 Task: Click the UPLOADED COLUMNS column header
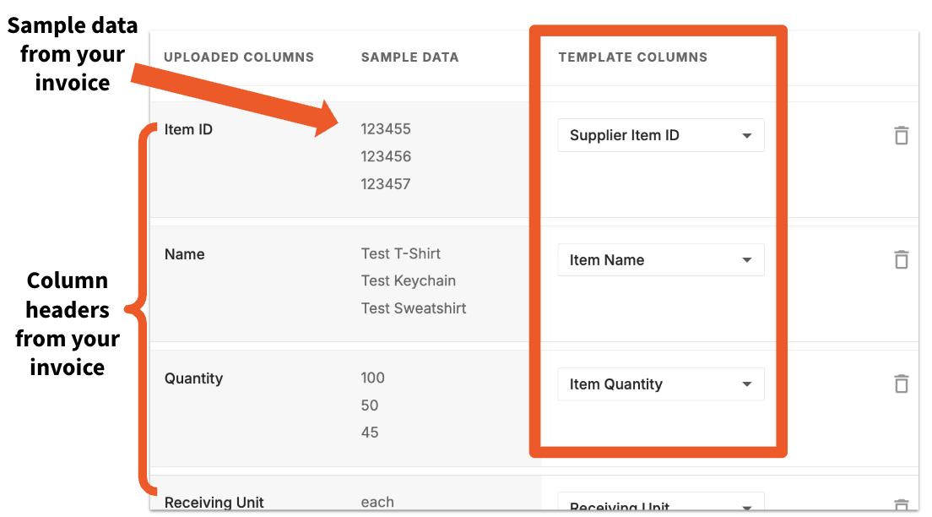coord(238,57)
